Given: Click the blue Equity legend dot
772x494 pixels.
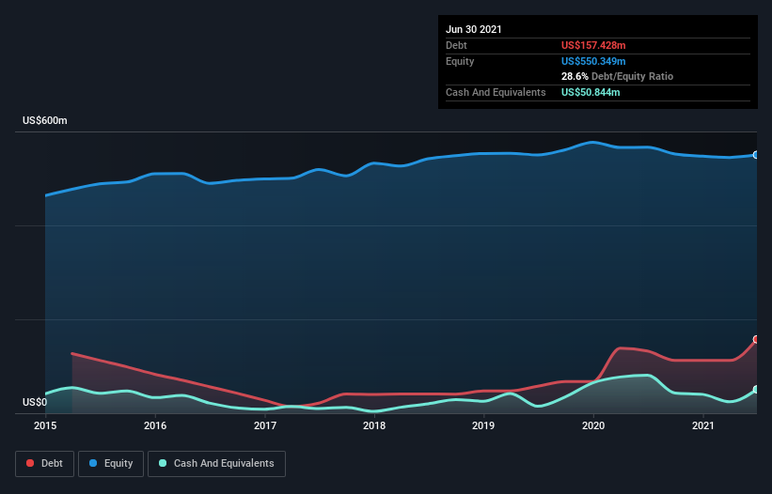Looking at the screenshot, I should point(93,463).
